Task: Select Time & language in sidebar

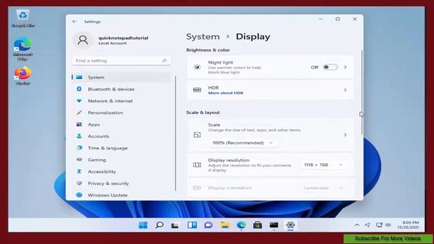Action: click(121, 148)
